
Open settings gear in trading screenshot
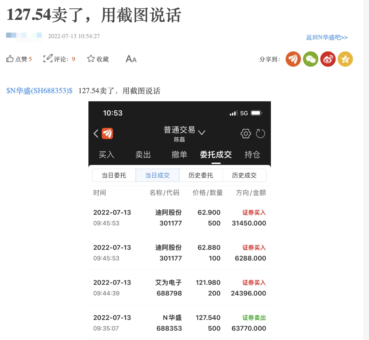(x=246, y=133)
